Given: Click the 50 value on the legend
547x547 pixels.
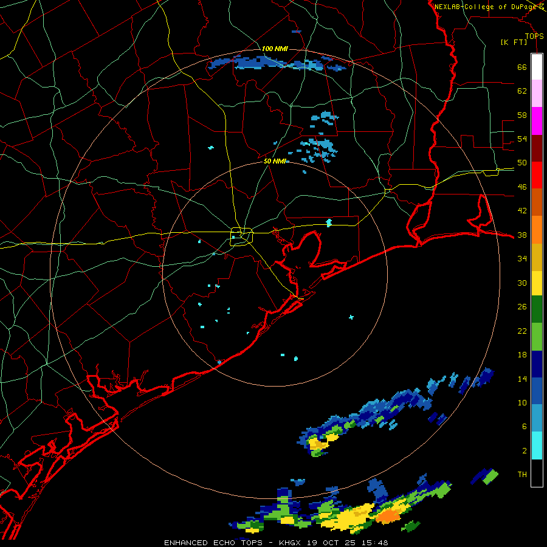Looking at the screenshot, I should coord(522,163).
